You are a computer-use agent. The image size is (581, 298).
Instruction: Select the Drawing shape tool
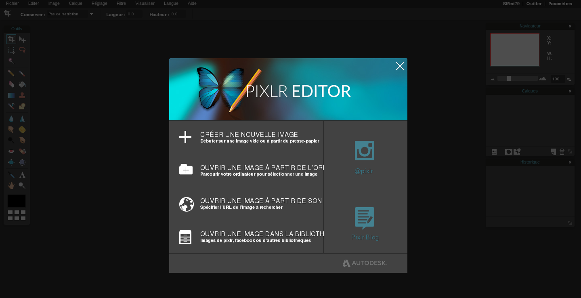22,106
